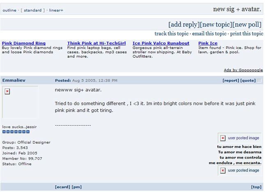This screenshot has height=192, width=265.
Task: Click 'Buy lovely Pink diamond rings' ad text
Action: pos(32,50)
